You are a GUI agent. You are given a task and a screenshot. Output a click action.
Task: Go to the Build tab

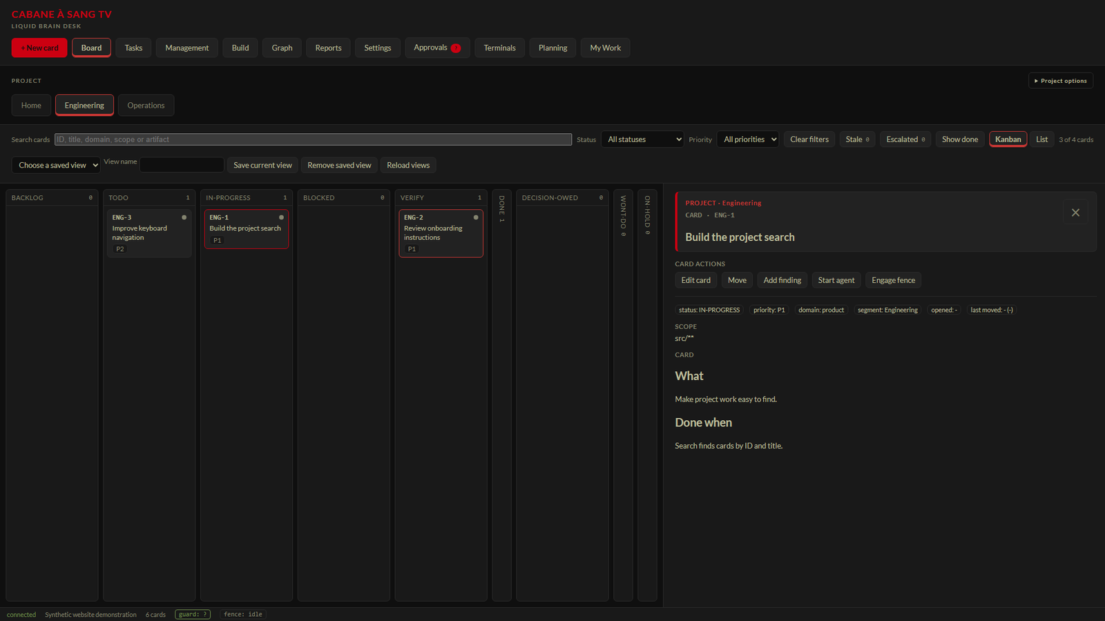tap(240, 48)
